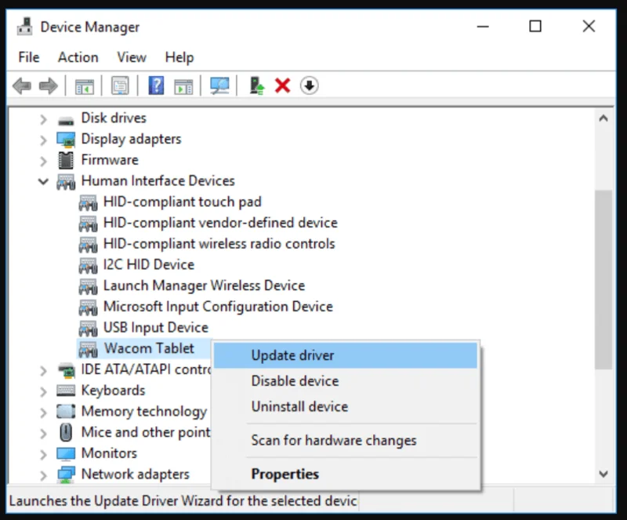Click the Firmware chip icon
Viewport: 627px width, 520px height.
[66, 160]
